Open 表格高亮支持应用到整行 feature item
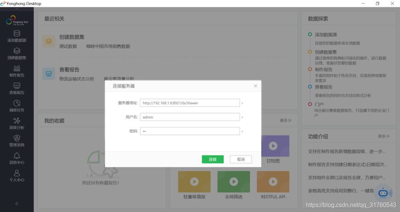 tap(341, 191)
